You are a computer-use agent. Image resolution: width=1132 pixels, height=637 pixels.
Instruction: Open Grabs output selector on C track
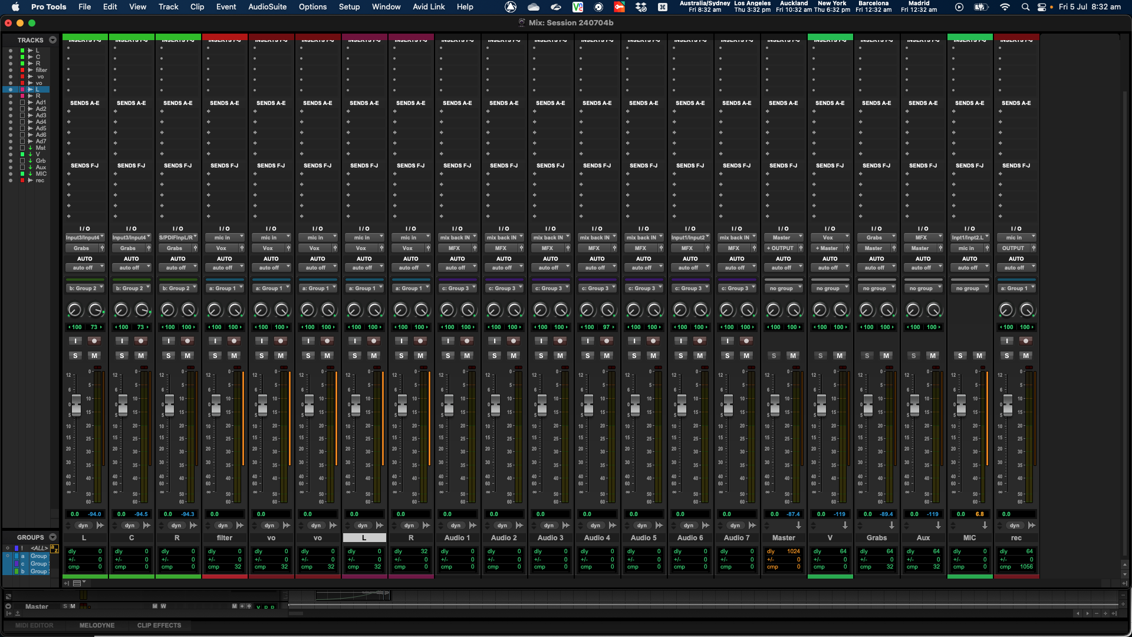[128, 248]
